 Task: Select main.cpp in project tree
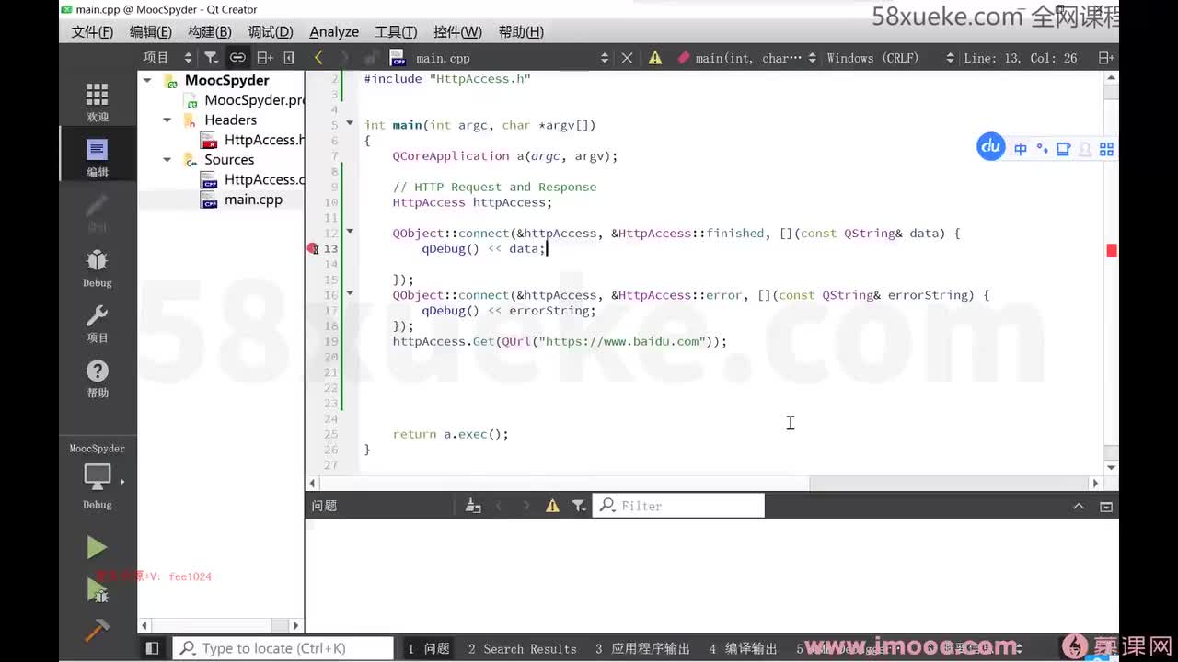tap(242, 200)
